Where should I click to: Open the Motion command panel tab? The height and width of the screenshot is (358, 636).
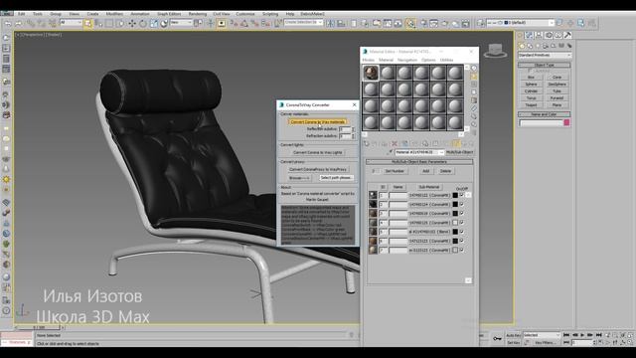point(549,36)
